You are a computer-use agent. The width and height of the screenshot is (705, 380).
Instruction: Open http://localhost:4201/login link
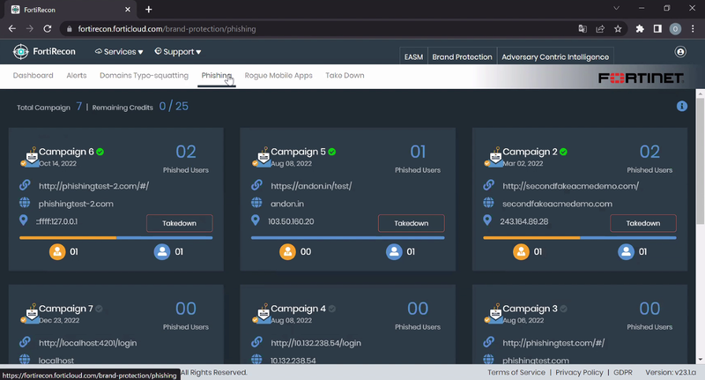pos(87,343)
